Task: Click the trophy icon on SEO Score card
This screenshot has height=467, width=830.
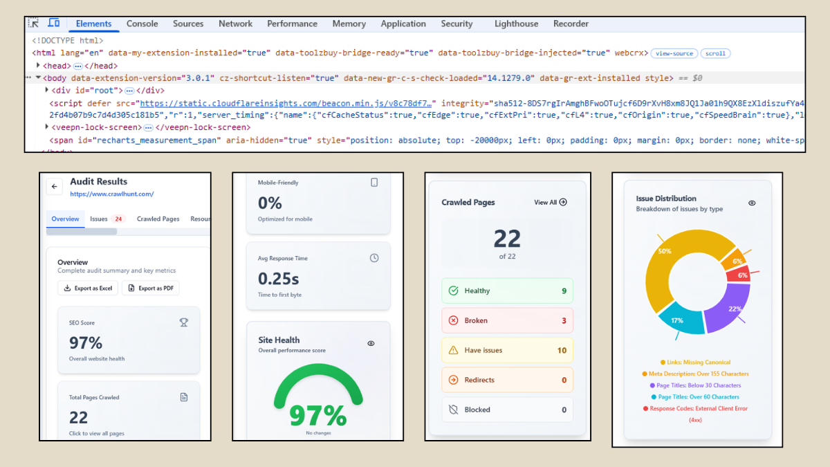Action: [x=183, y=322]
